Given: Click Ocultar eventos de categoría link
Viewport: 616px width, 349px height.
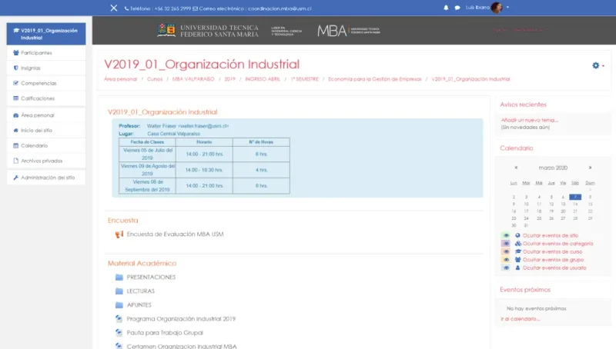Looking at the screenshot, I should coord(557,244).
